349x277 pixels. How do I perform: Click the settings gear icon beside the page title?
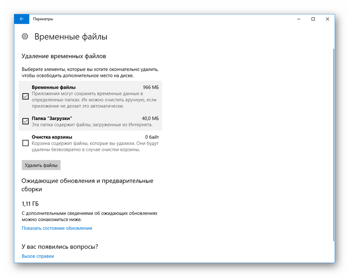25,36
